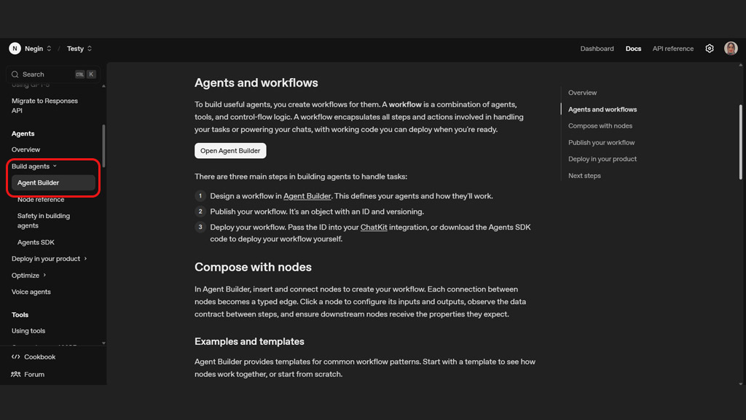Viewport: 746px width, 420px height.
Task: Click the Cookbook code icon
Action: click(16, 357)
